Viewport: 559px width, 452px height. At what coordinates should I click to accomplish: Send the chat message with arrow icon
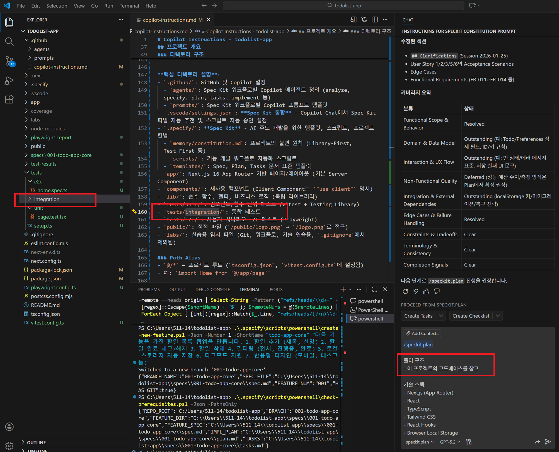(548, 442)
